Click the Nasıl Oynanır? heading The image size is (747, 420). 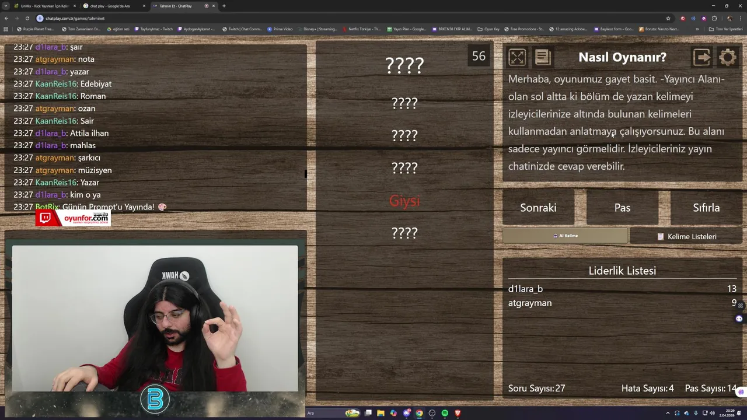[622, 57]
